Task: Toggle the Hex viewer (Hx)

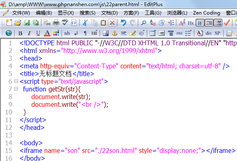Action: pyautogui.click(x=191, y=23)
